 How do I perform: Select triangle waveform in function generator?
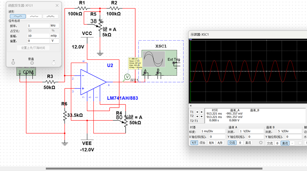pyautogui.click(x=34, y=16)
